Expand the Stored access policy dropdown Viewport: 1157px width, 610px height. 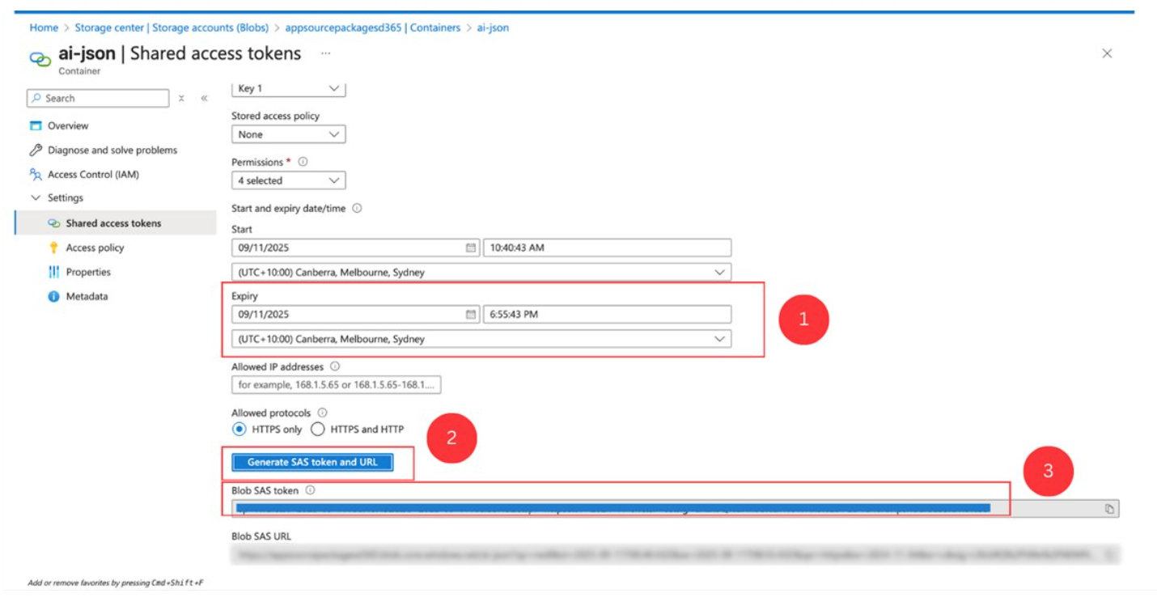(288, 134)
